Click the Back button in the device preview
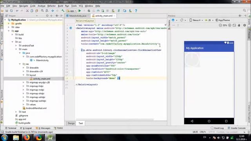This screenshot has height=141, width=251. pos(192,121)
